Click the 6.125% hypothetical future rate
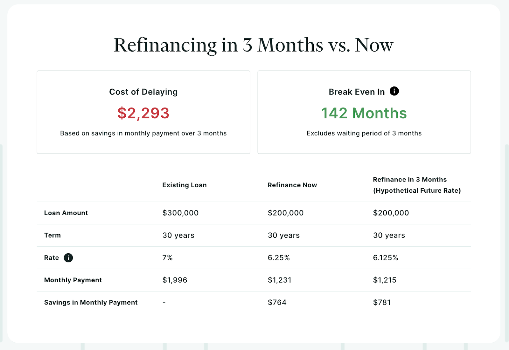509x350 pixels. click(386, 258)
